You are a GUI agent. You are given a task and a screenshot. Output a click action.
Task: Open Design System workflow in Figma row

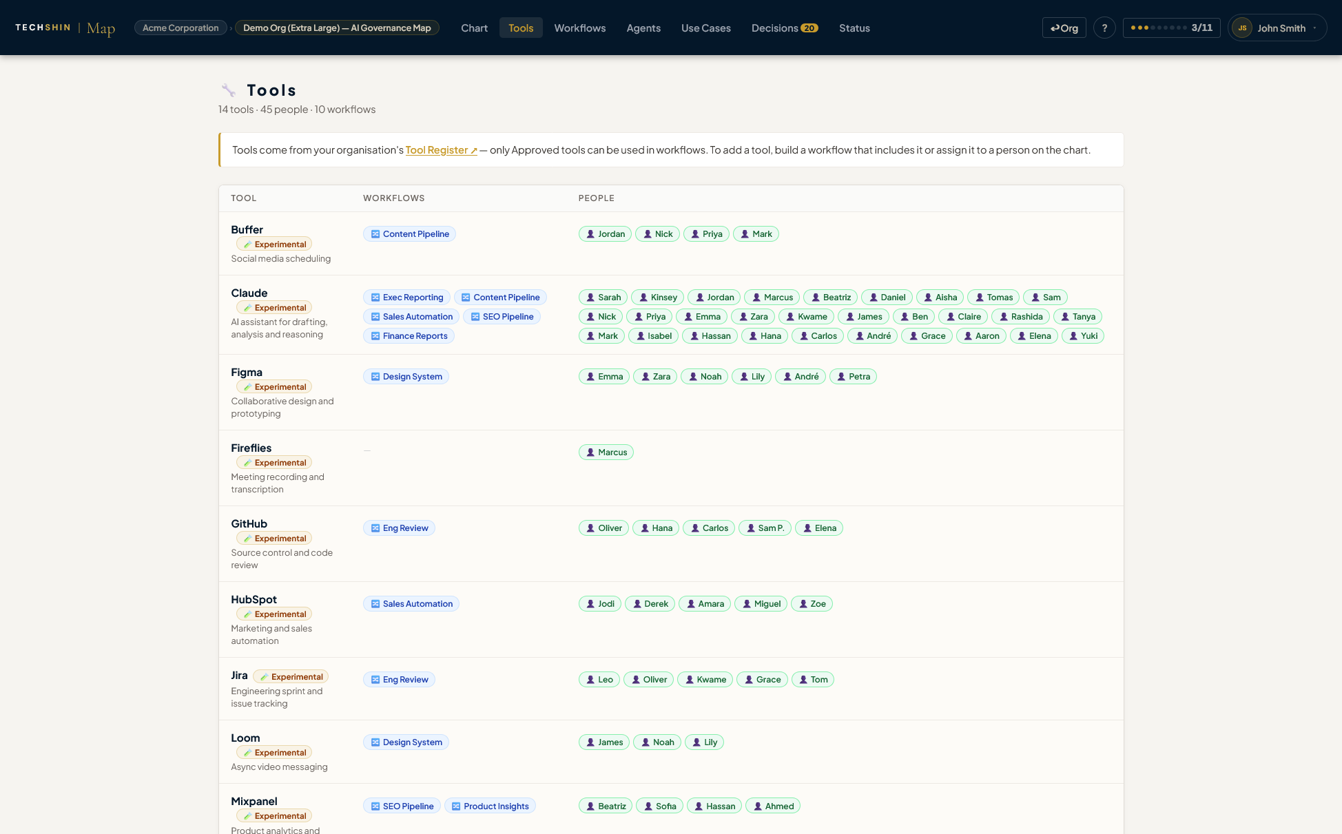tap(406, 377)
